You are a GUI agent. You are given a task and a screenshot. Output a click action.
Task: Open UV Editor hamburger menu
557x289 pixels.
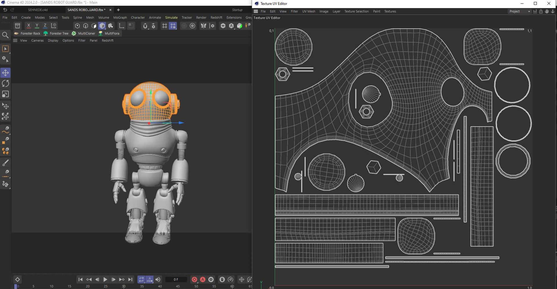256,11
